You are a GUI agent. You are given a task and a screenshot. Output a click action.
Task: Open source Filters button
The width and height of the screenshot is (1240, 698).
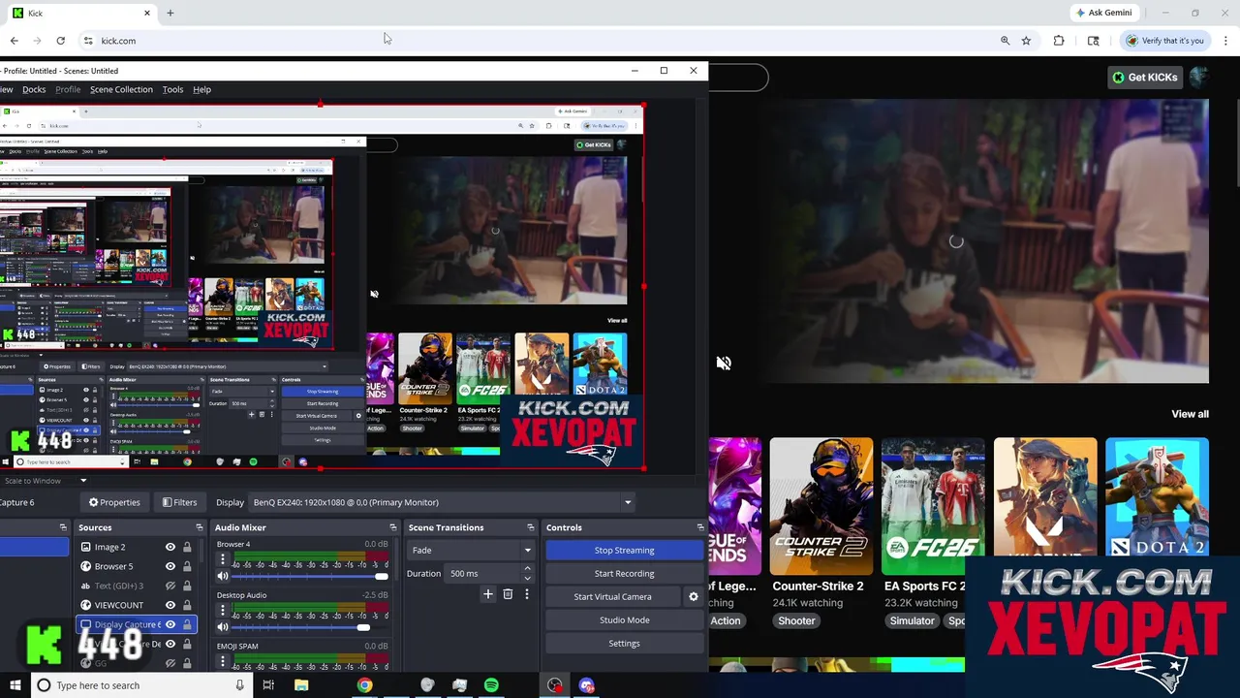point(179,502)
